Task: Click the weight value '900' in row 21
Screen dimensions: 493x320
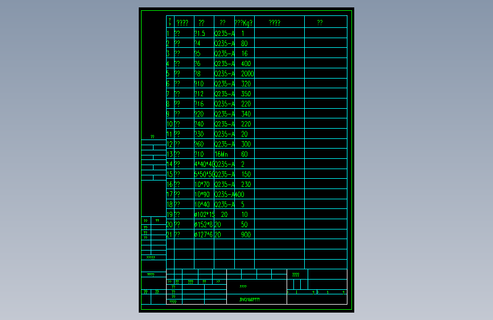Action: click(246, 235)
